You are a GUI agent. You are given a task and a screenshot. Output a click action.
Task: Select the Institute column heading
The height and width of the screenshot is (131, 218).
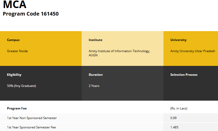(x=95, y=40)
